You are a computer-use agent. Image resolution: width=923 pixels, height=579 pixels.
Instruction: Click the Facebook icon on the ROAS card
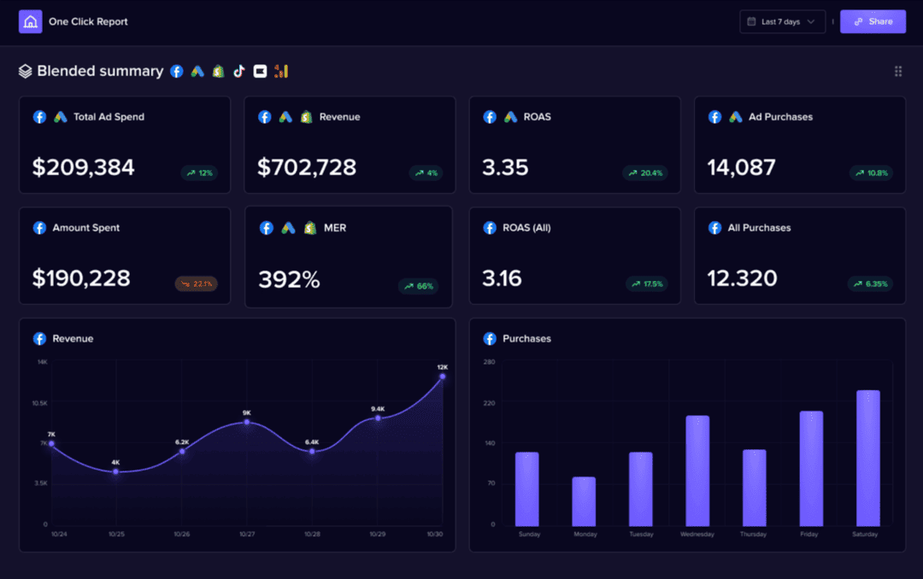click(x=490, y=117)
